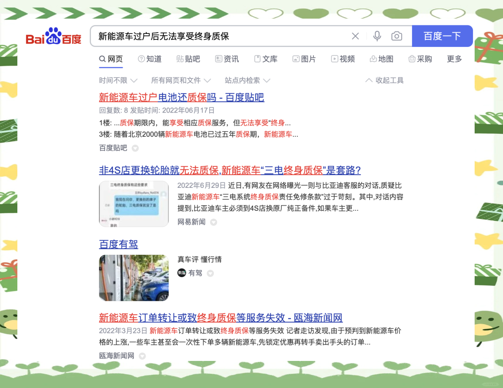503x388 pixels.
Task: Expand the dropdown arrow beside 有驾
Action: click(x=210, y=273)
